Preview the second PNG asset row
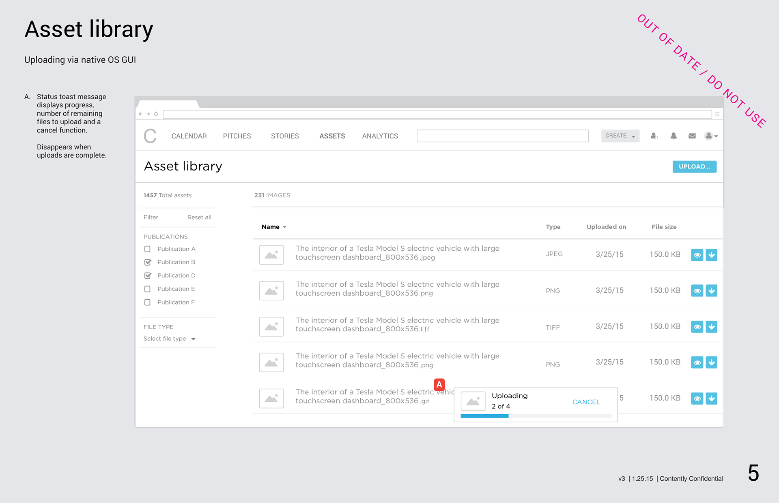Image resolution: width=779 pixels, height=503 pixels. pos(697,362)
